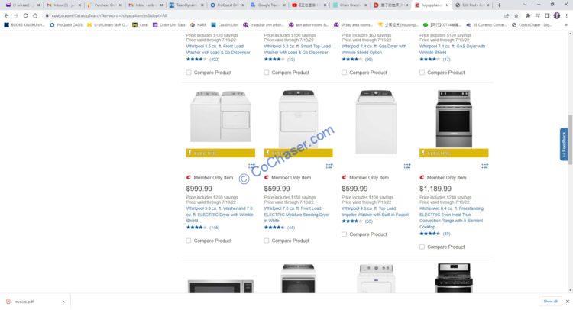Check Compare Product for Whirlpool 7.0 cu. ft. dryer
Viewport: 573px width, 310px height.
point(267,241)
